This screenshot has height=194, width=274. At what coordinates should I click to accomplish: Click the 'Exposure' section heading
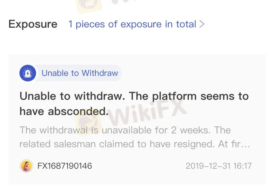coord(33,24)
